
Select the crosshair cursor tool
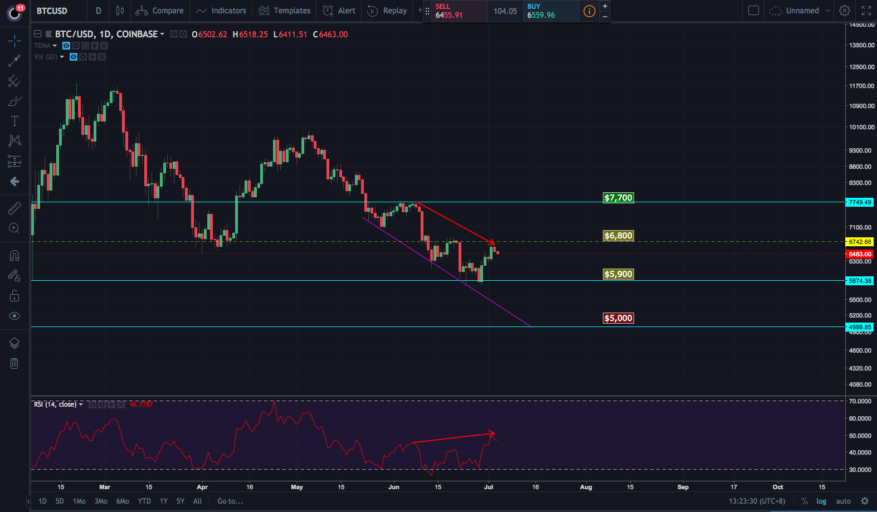(x=14, y=41)
